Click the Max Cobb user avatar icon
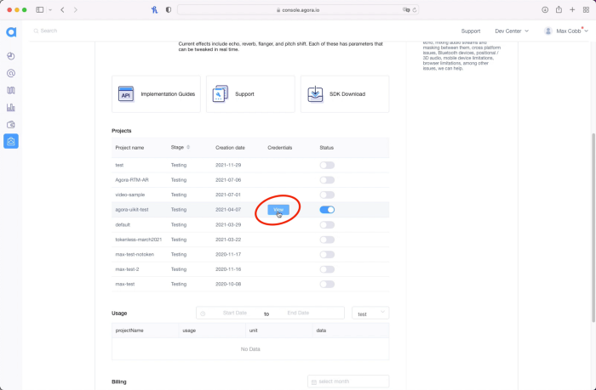Screen dimensions: 596x390 click(547, 31)
